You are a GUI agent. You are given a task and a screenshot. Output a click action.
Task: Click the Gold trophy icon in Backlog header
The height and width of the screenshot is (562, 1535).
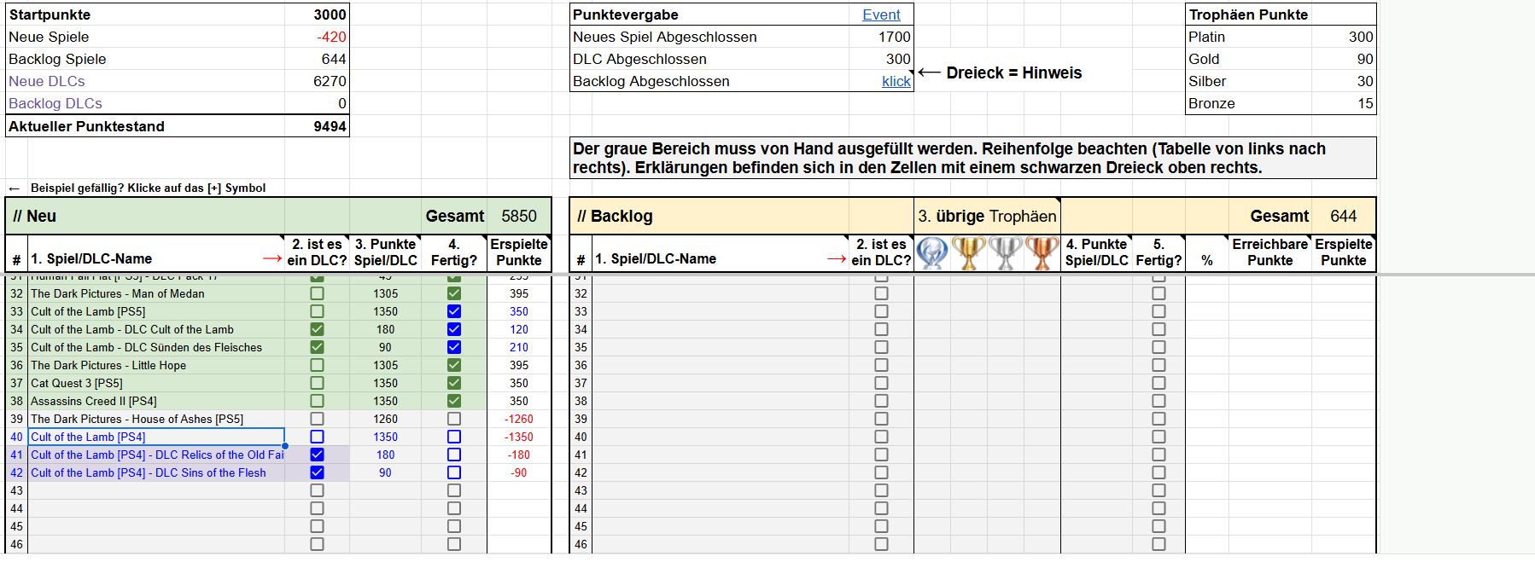969,254
